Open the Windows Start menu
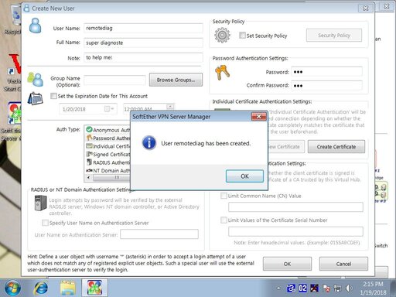This screenshot has height=297, width=396. pos(12,288)
